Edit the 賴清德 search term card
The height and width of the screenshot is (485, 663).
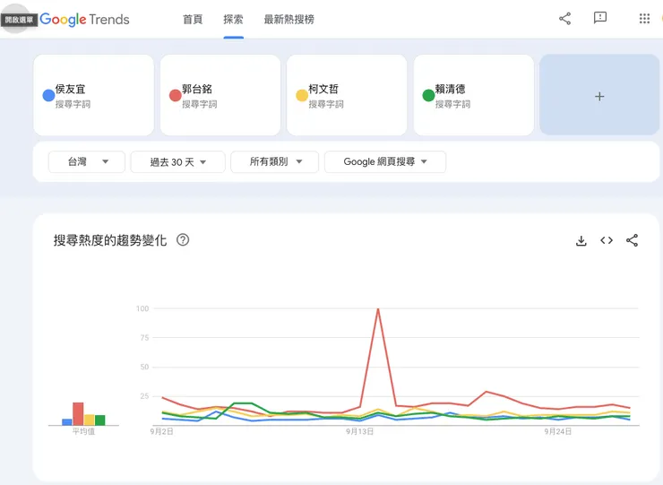point(474,95)
